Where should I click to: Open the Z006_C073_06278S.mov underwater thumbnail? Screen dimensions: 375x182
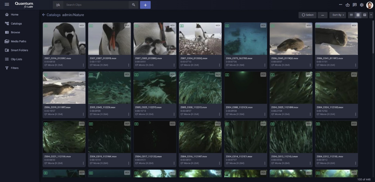coord(246,39)
